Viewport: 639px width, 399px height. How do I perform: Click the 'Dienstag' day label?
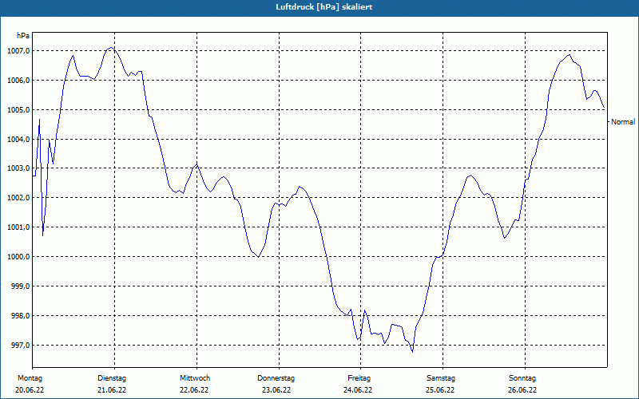coord(112,378)
